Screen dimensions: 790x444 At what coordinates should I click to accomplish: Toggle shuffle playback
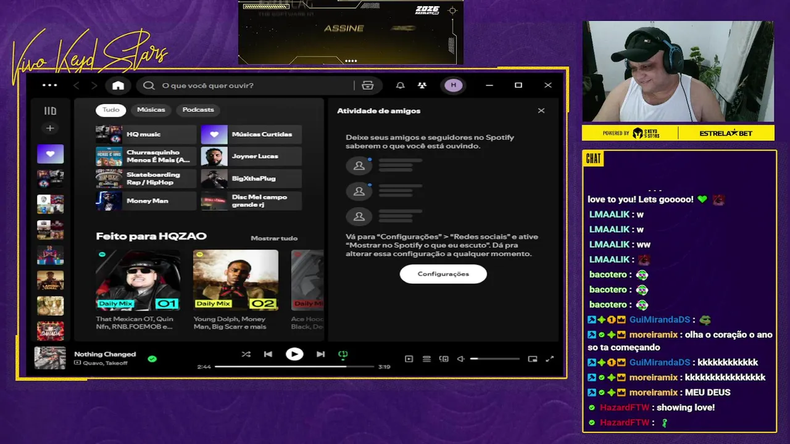coord(246,354)
